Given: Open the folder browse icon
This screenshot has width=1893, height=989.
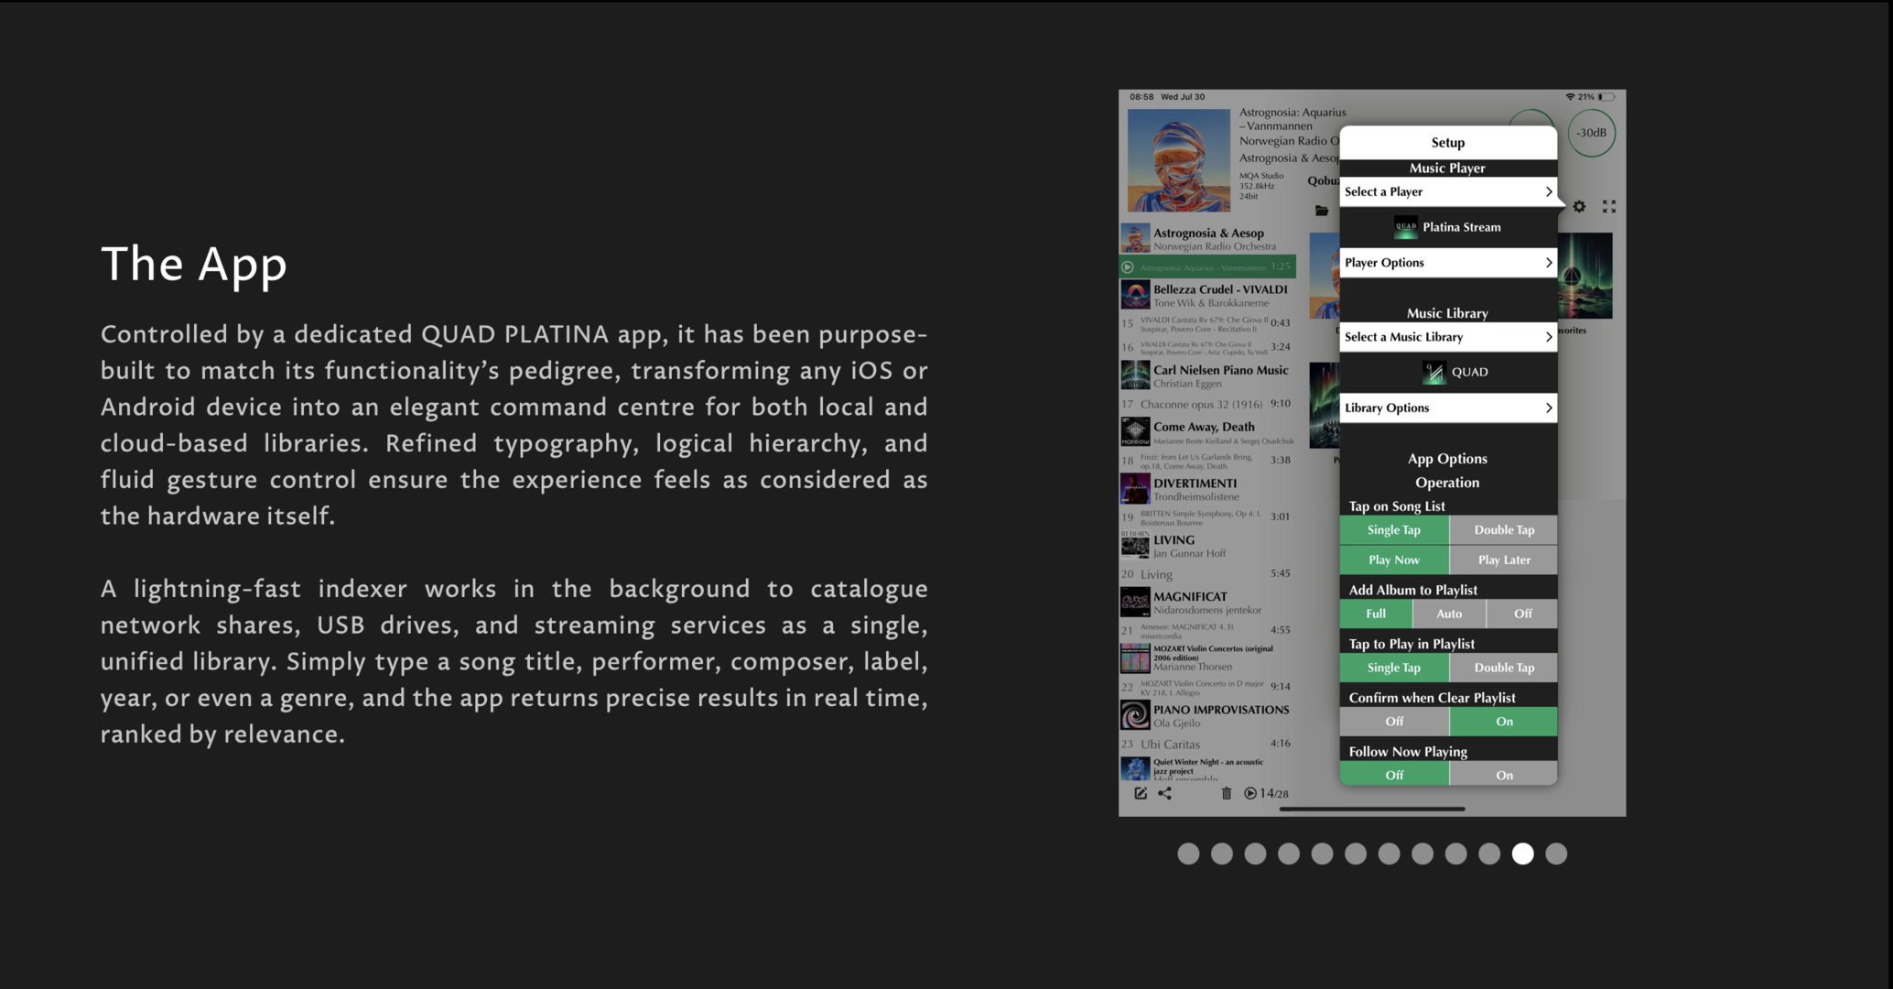Looking at the screenshot, I should click(1321, 211).
